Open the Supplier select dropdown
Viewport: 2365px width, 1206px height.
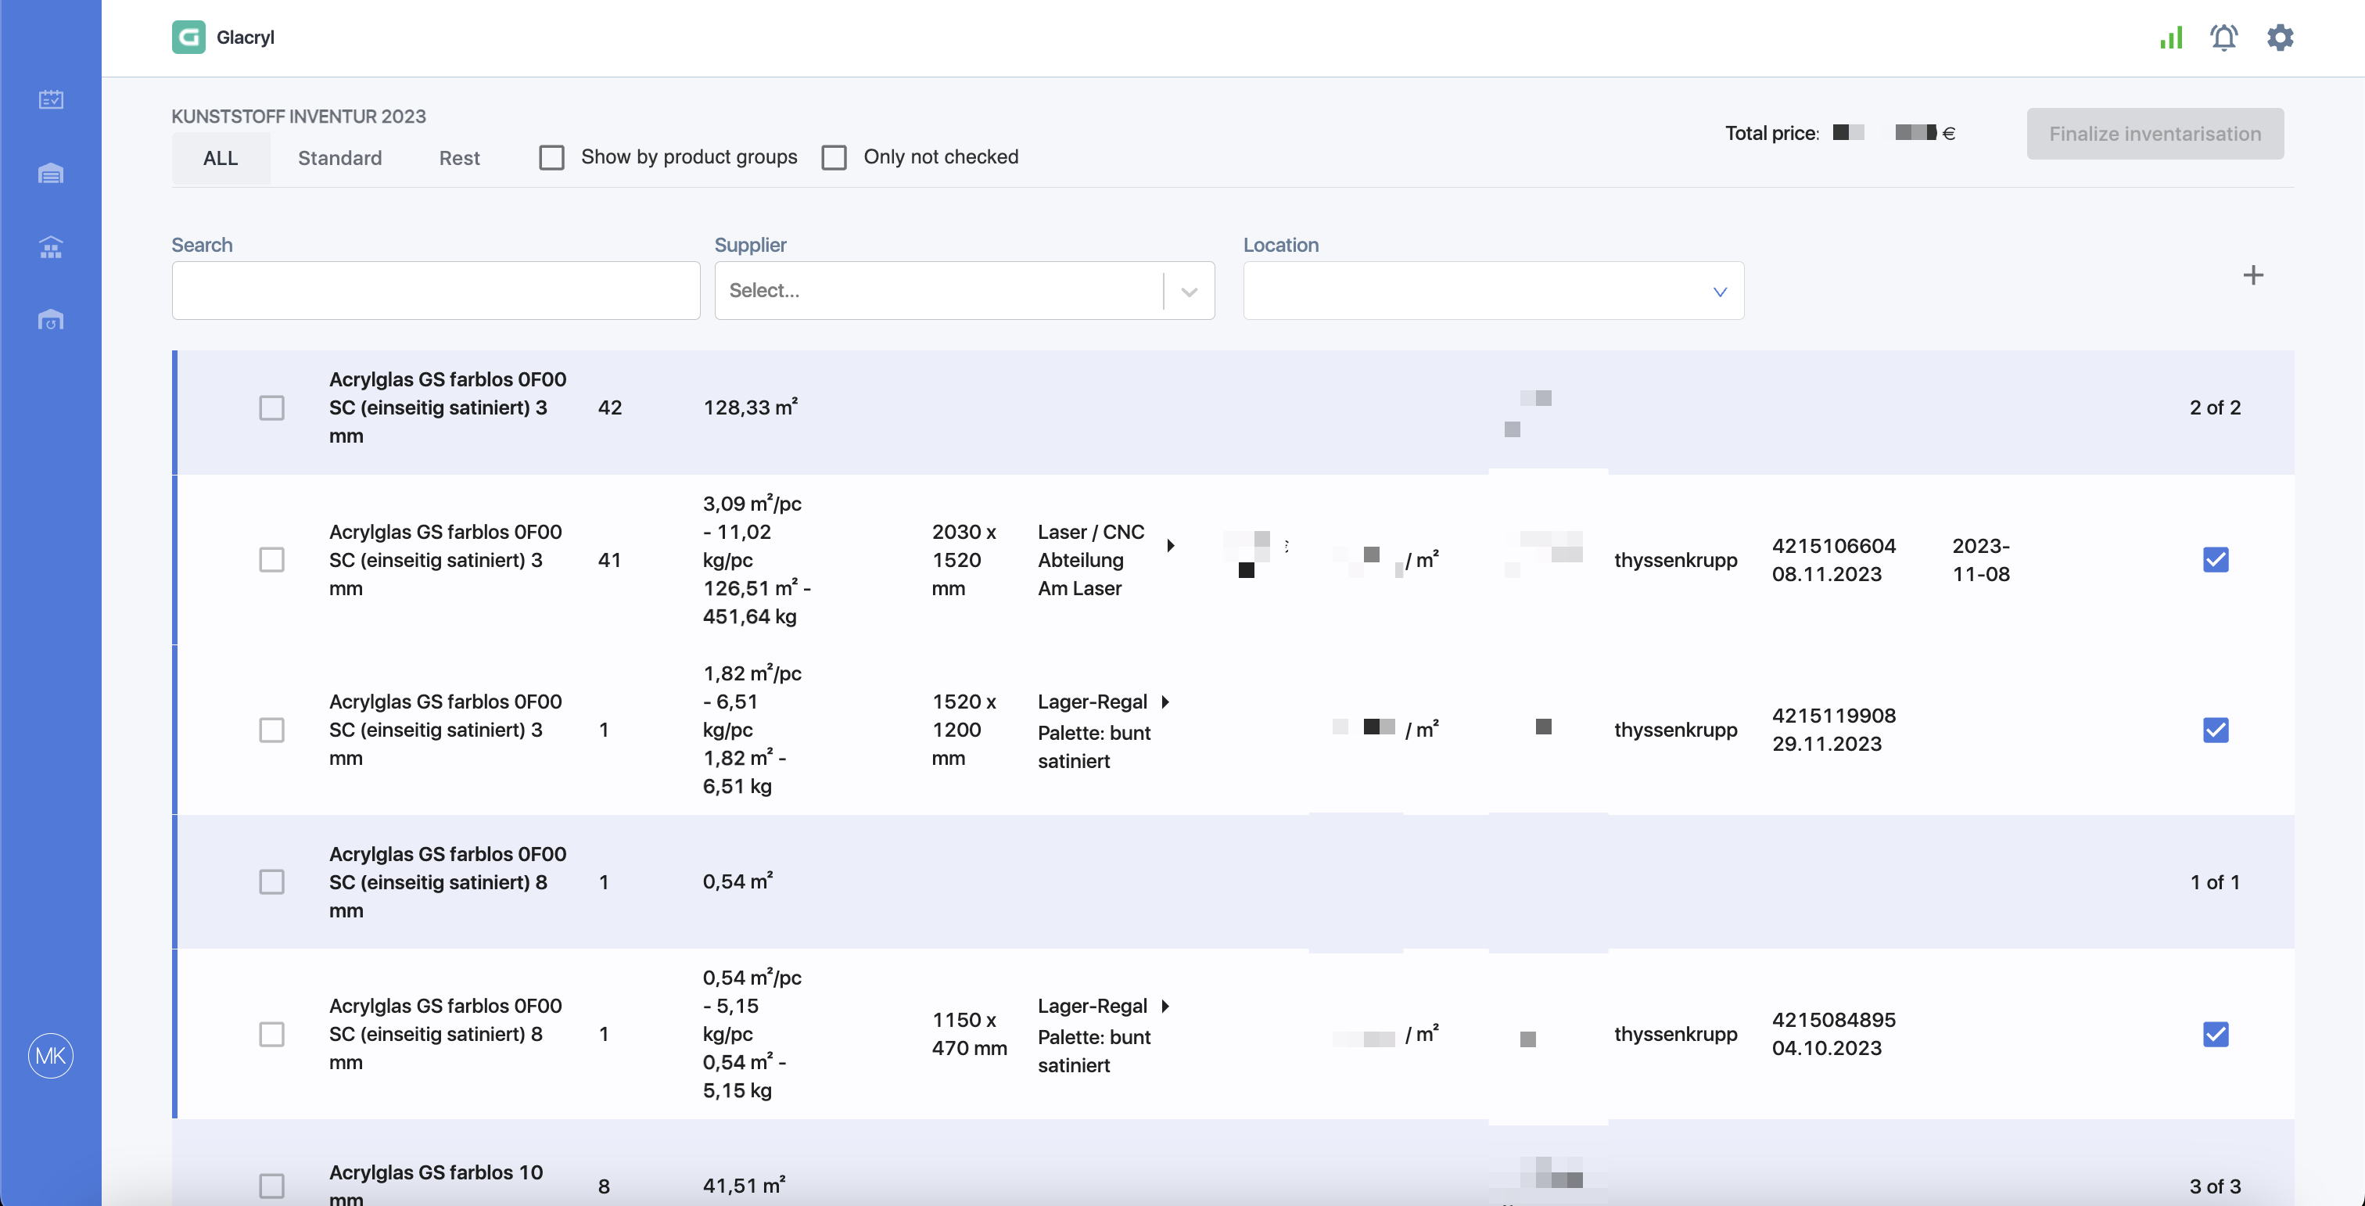click(x=964, y=290)
